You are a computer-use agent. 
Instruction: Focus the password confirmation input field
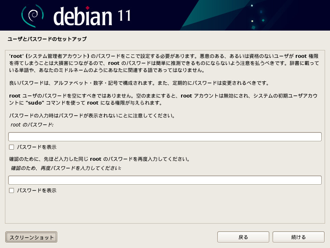(165, 180)
